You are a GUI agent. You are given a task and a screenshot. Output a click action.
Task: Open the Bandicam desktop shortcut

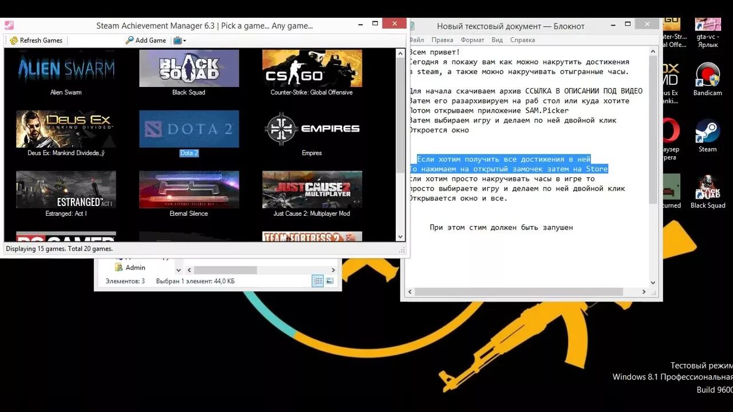click(x=708, y=80)
